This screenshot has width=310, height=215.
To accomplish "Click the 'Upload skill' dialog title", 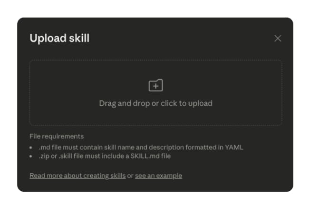I will tap(59, 38).
